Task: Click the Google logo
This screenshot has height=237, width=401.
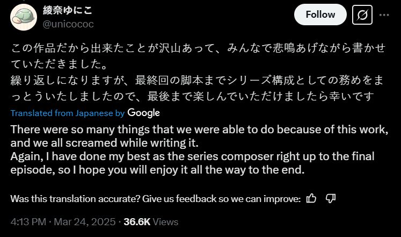Action: [144, 113]
